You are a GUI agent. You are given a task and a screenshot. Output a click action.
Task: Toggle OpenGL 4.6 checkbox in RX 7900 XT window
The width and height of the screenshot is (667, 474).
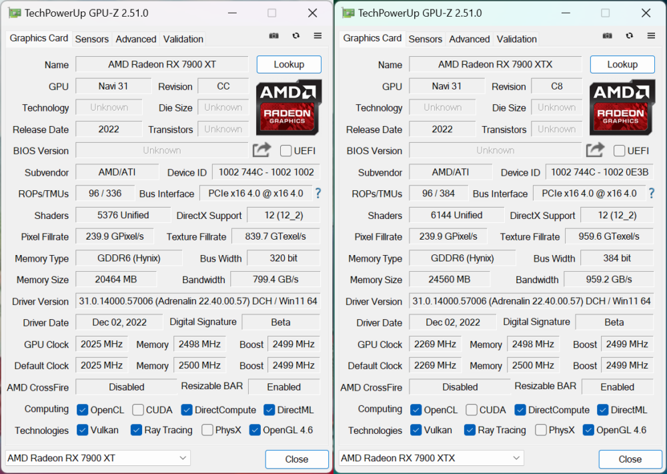pyautogui.click(x=255, y=430)
